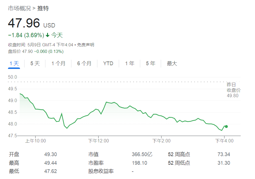255x179 pixels.
Task: Click the 最低 value 47.62
Action: point(51,171)
